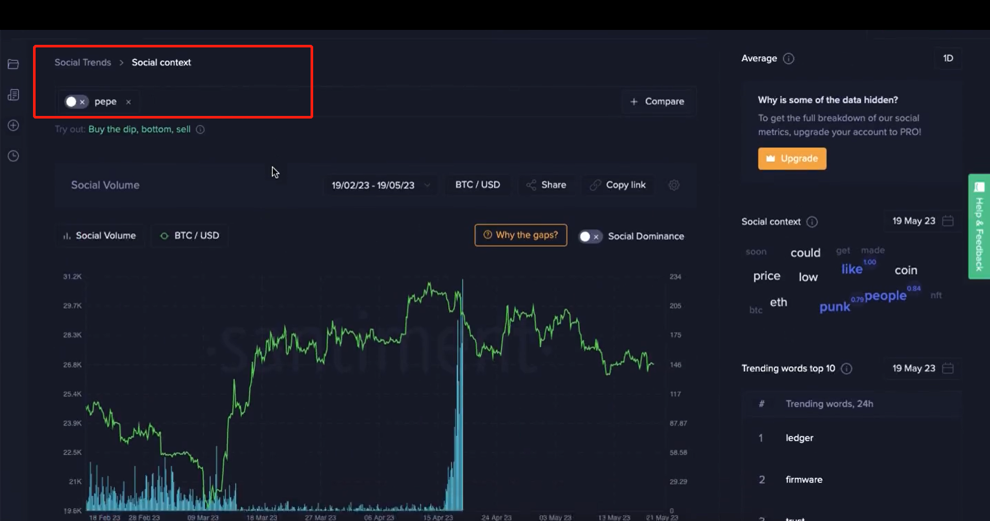Click the word 'punk' in word cloud
This screenshot has width=990, height=521.
coord(834,307)
